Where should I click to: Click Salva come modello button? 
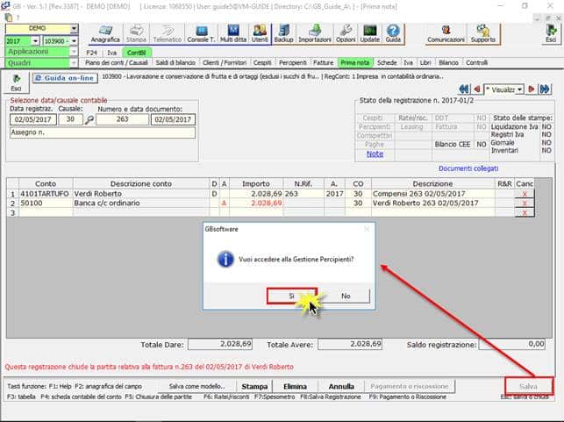click(196, 386)
